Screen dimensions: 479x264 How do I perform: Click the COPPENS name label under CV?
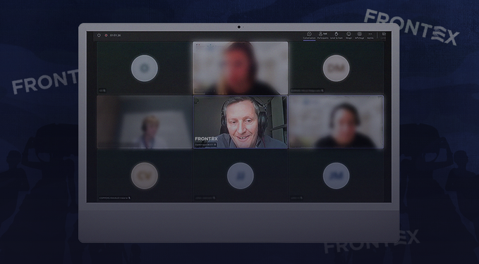114,198
